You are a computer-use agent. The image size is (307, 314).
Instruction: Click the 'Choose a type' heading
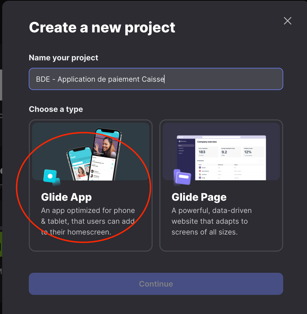(56, 109)
